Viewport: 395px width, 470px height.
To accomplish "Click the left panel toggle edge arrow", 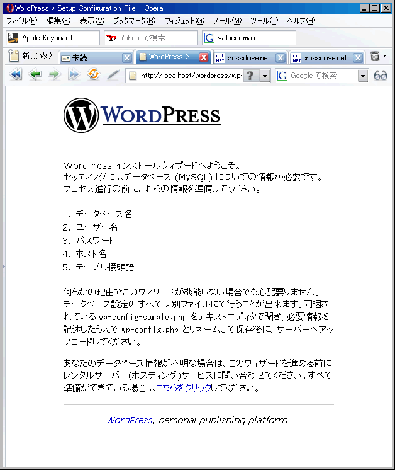I will coord(3,266).
